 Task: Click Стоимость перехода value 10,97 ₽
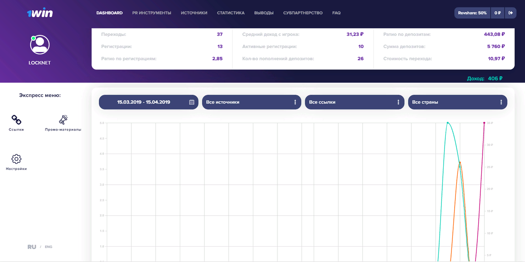(x=497, y=59)
